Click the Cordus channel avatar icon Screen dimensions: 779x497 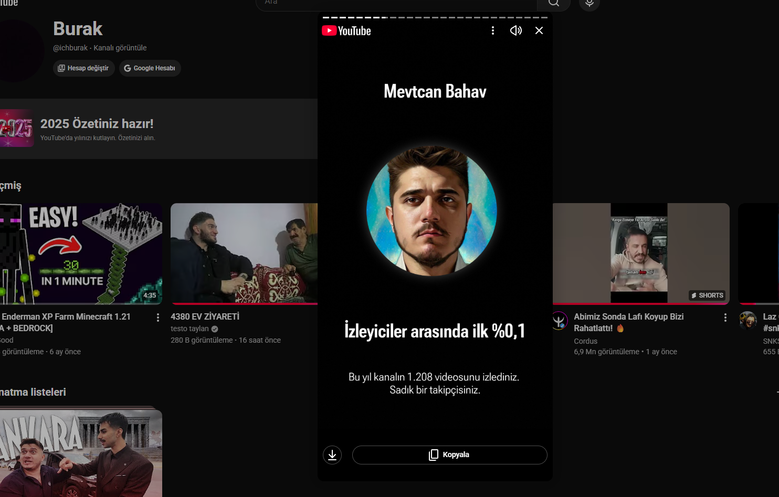[559, 320]
